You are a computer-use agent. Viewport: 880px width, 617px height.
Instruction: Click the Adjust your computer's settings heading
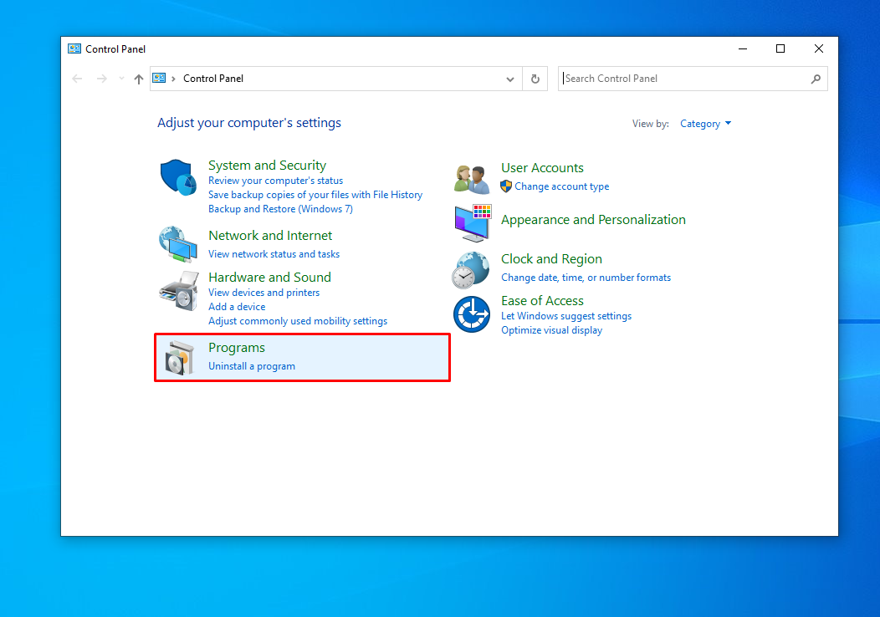point(249,123)
